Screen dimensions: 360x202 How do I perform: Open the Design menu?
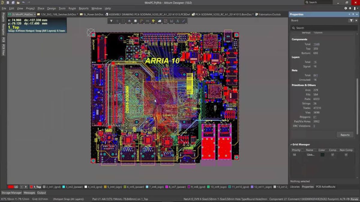51,8
